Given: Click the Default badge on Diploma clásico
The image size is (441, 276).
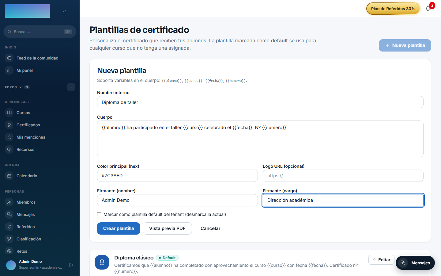Looking at the screenshot, I should tap(167, 258).
